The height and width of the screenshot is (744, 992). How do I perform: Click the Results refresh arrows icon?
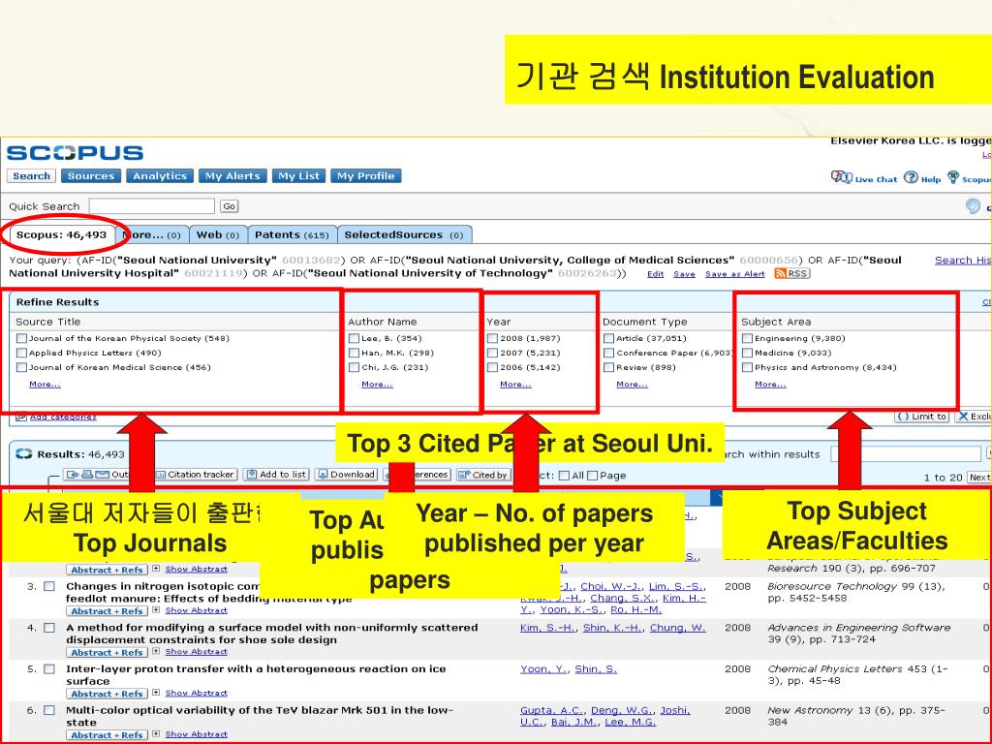point(24,454)
